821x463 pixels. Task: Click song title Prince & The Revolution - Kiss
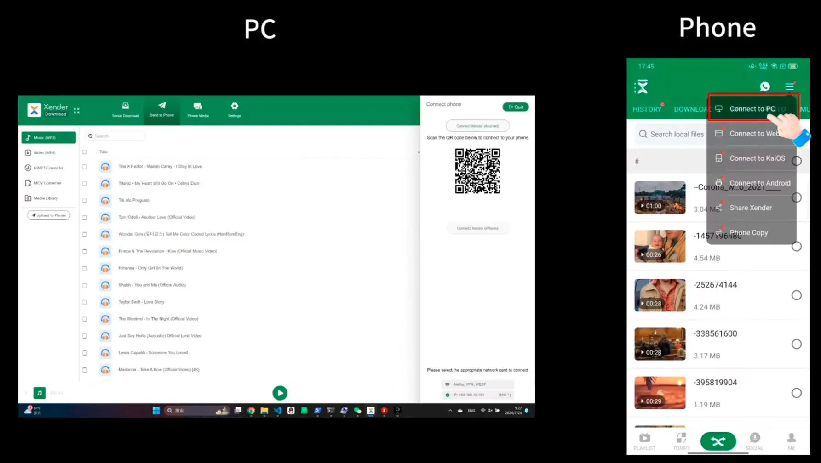point(167,251)
